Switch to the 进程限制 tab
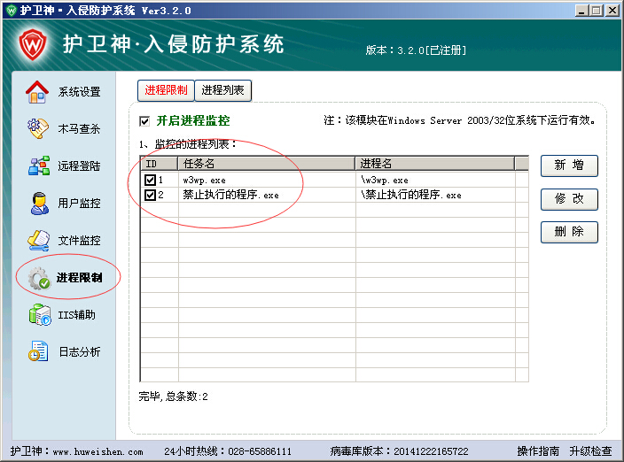 [x=166, y=90]
